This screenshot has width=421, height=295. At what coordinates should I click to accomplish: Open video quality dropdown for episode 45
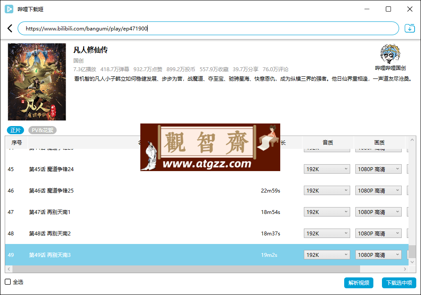(x=379, y=169)
